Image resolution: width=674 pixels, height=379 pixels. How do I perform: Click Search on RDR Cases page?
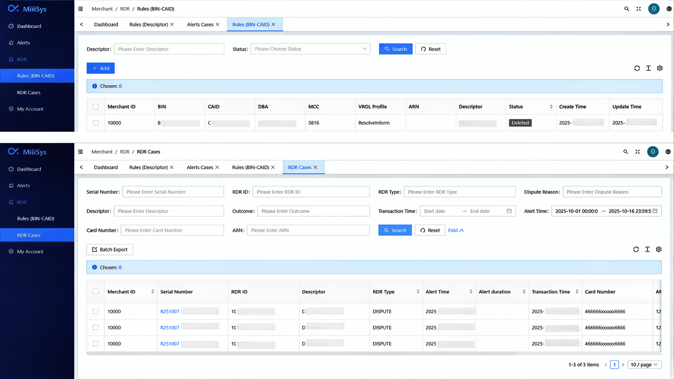click(395, 230)
